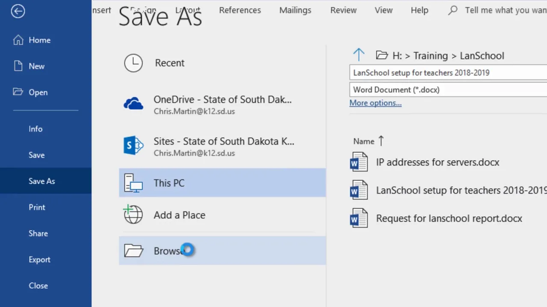Click LanSchool in the folder path
The height and width of the screenshot is (307, 547).
(x=482, y=55)
